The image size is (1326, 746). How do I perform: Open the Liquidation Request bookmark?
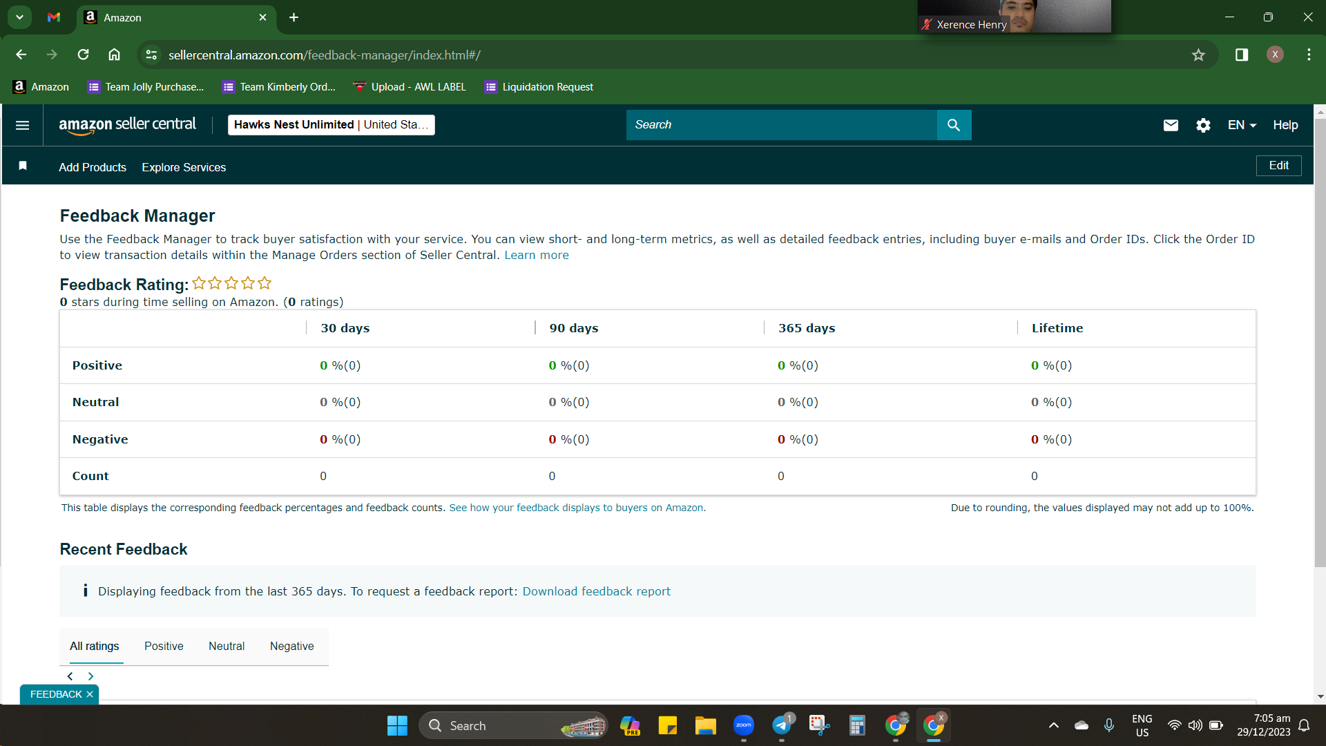539,87
